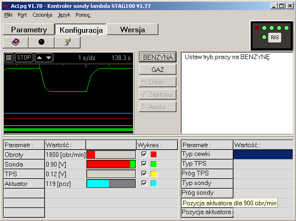Select the Typ TPS parameter row

point(207,164)
